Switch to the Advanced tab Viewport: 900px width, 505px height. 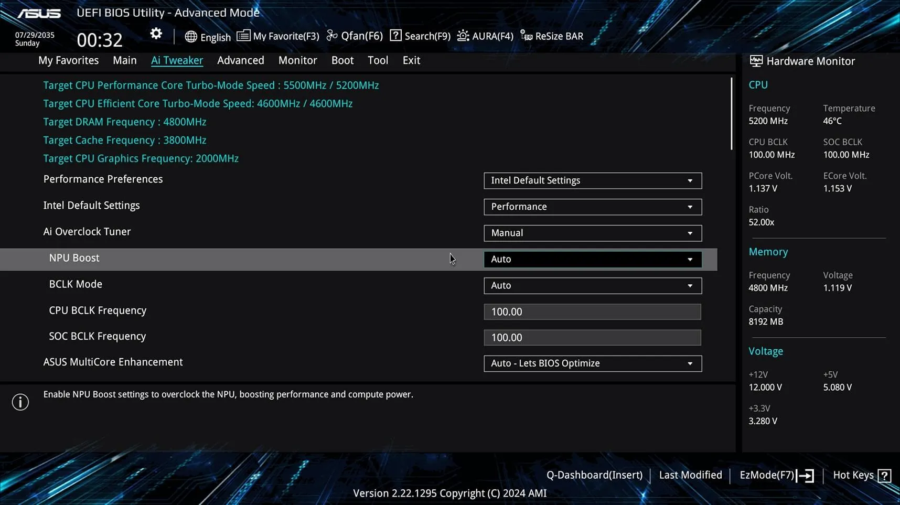click(240, 60)
